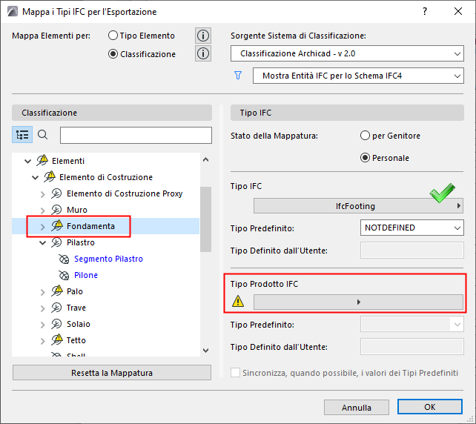Expand the Solaio tree node

click(x=43, y=325)
